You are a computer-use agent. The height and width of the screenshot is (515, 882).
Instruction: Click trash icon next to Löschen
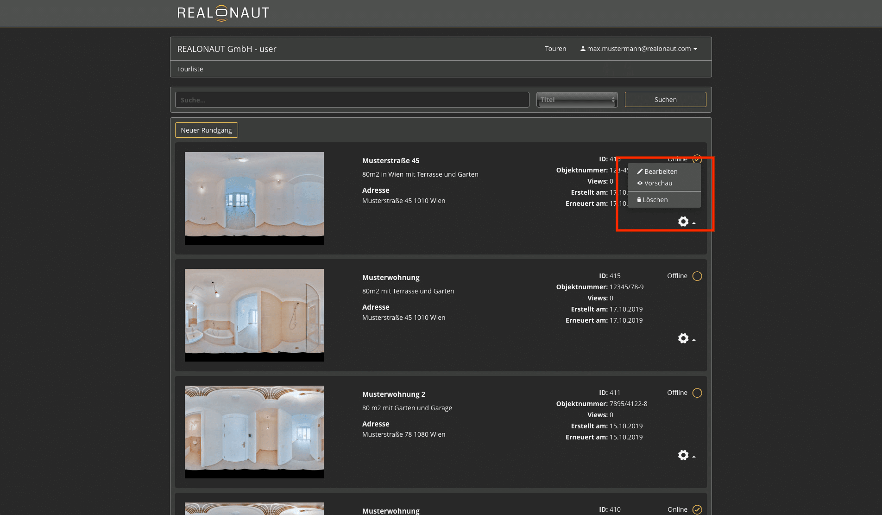point(639,200)
